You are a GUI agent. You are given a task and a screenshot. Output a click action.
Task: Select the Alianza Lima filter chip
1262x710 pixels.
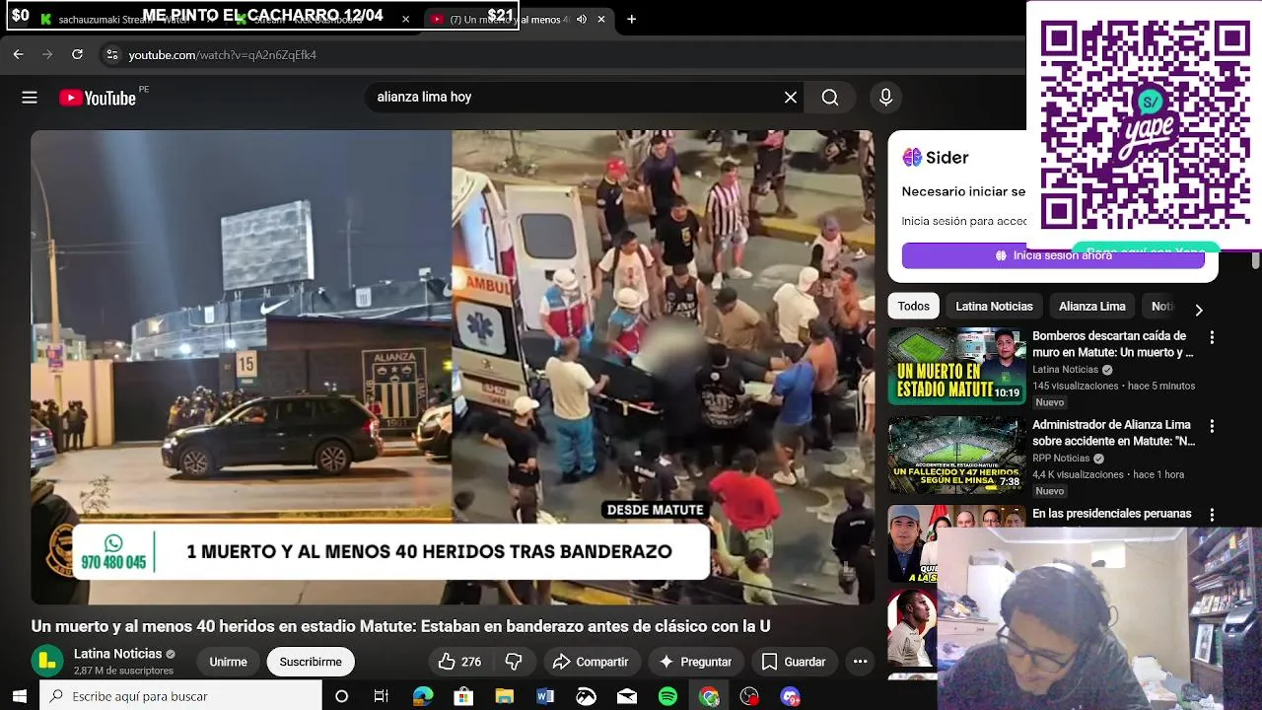[1091, 307]
